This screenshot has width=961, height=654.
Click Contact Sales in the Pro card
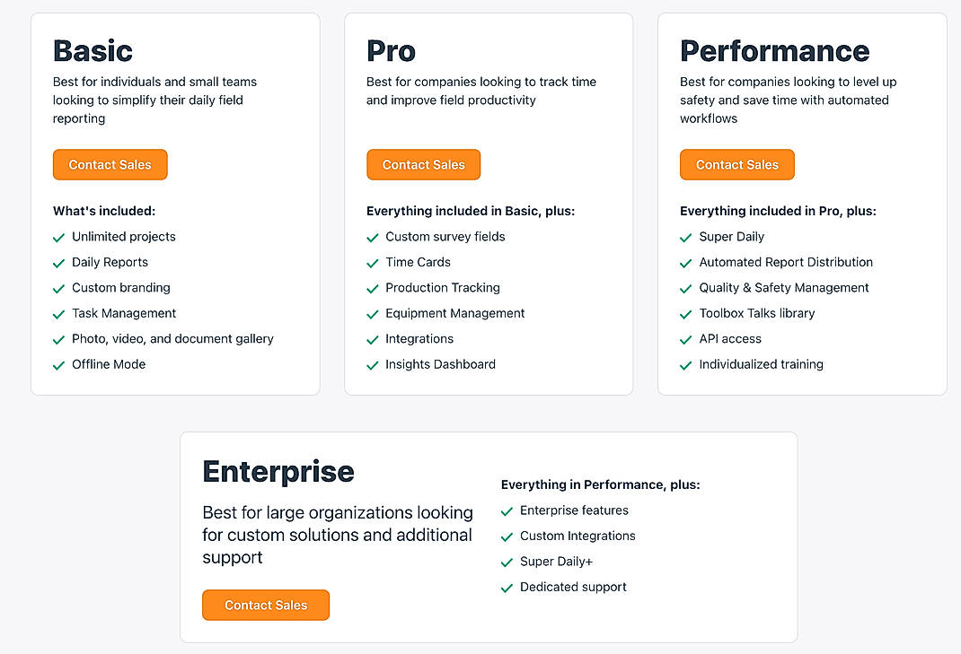click(x=423, y=164)
